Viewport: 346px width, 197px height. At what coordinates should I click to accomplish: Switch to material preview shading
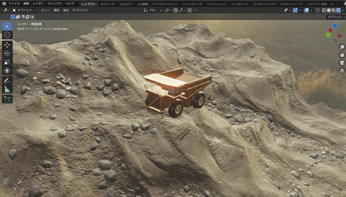[x=334, y=10]
